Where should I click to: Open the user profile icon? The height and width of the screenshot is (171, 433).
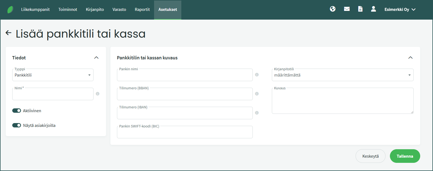click(x=374, y=9)
